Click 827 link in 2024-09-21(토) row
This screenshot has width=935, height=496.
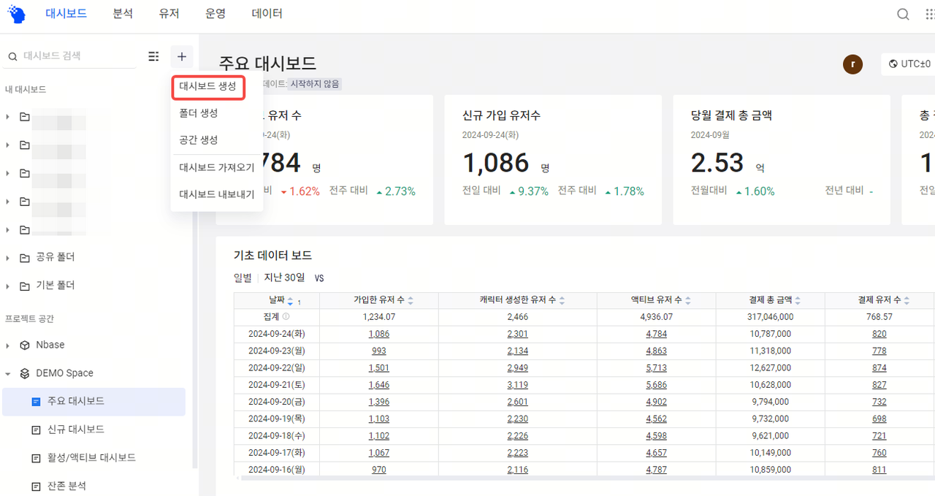879,385
